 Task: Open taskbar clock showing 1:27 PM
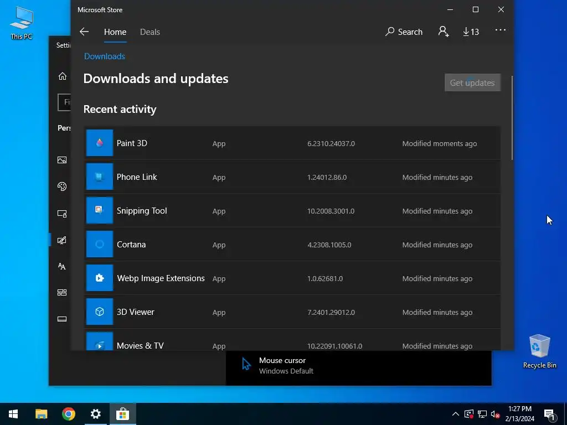(519, 414)
